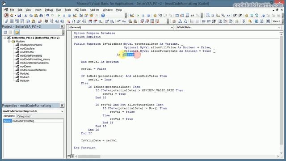Open the Add-Ins menu
The width and height of the screenshot is (286, 161).
tap(94, 10)
